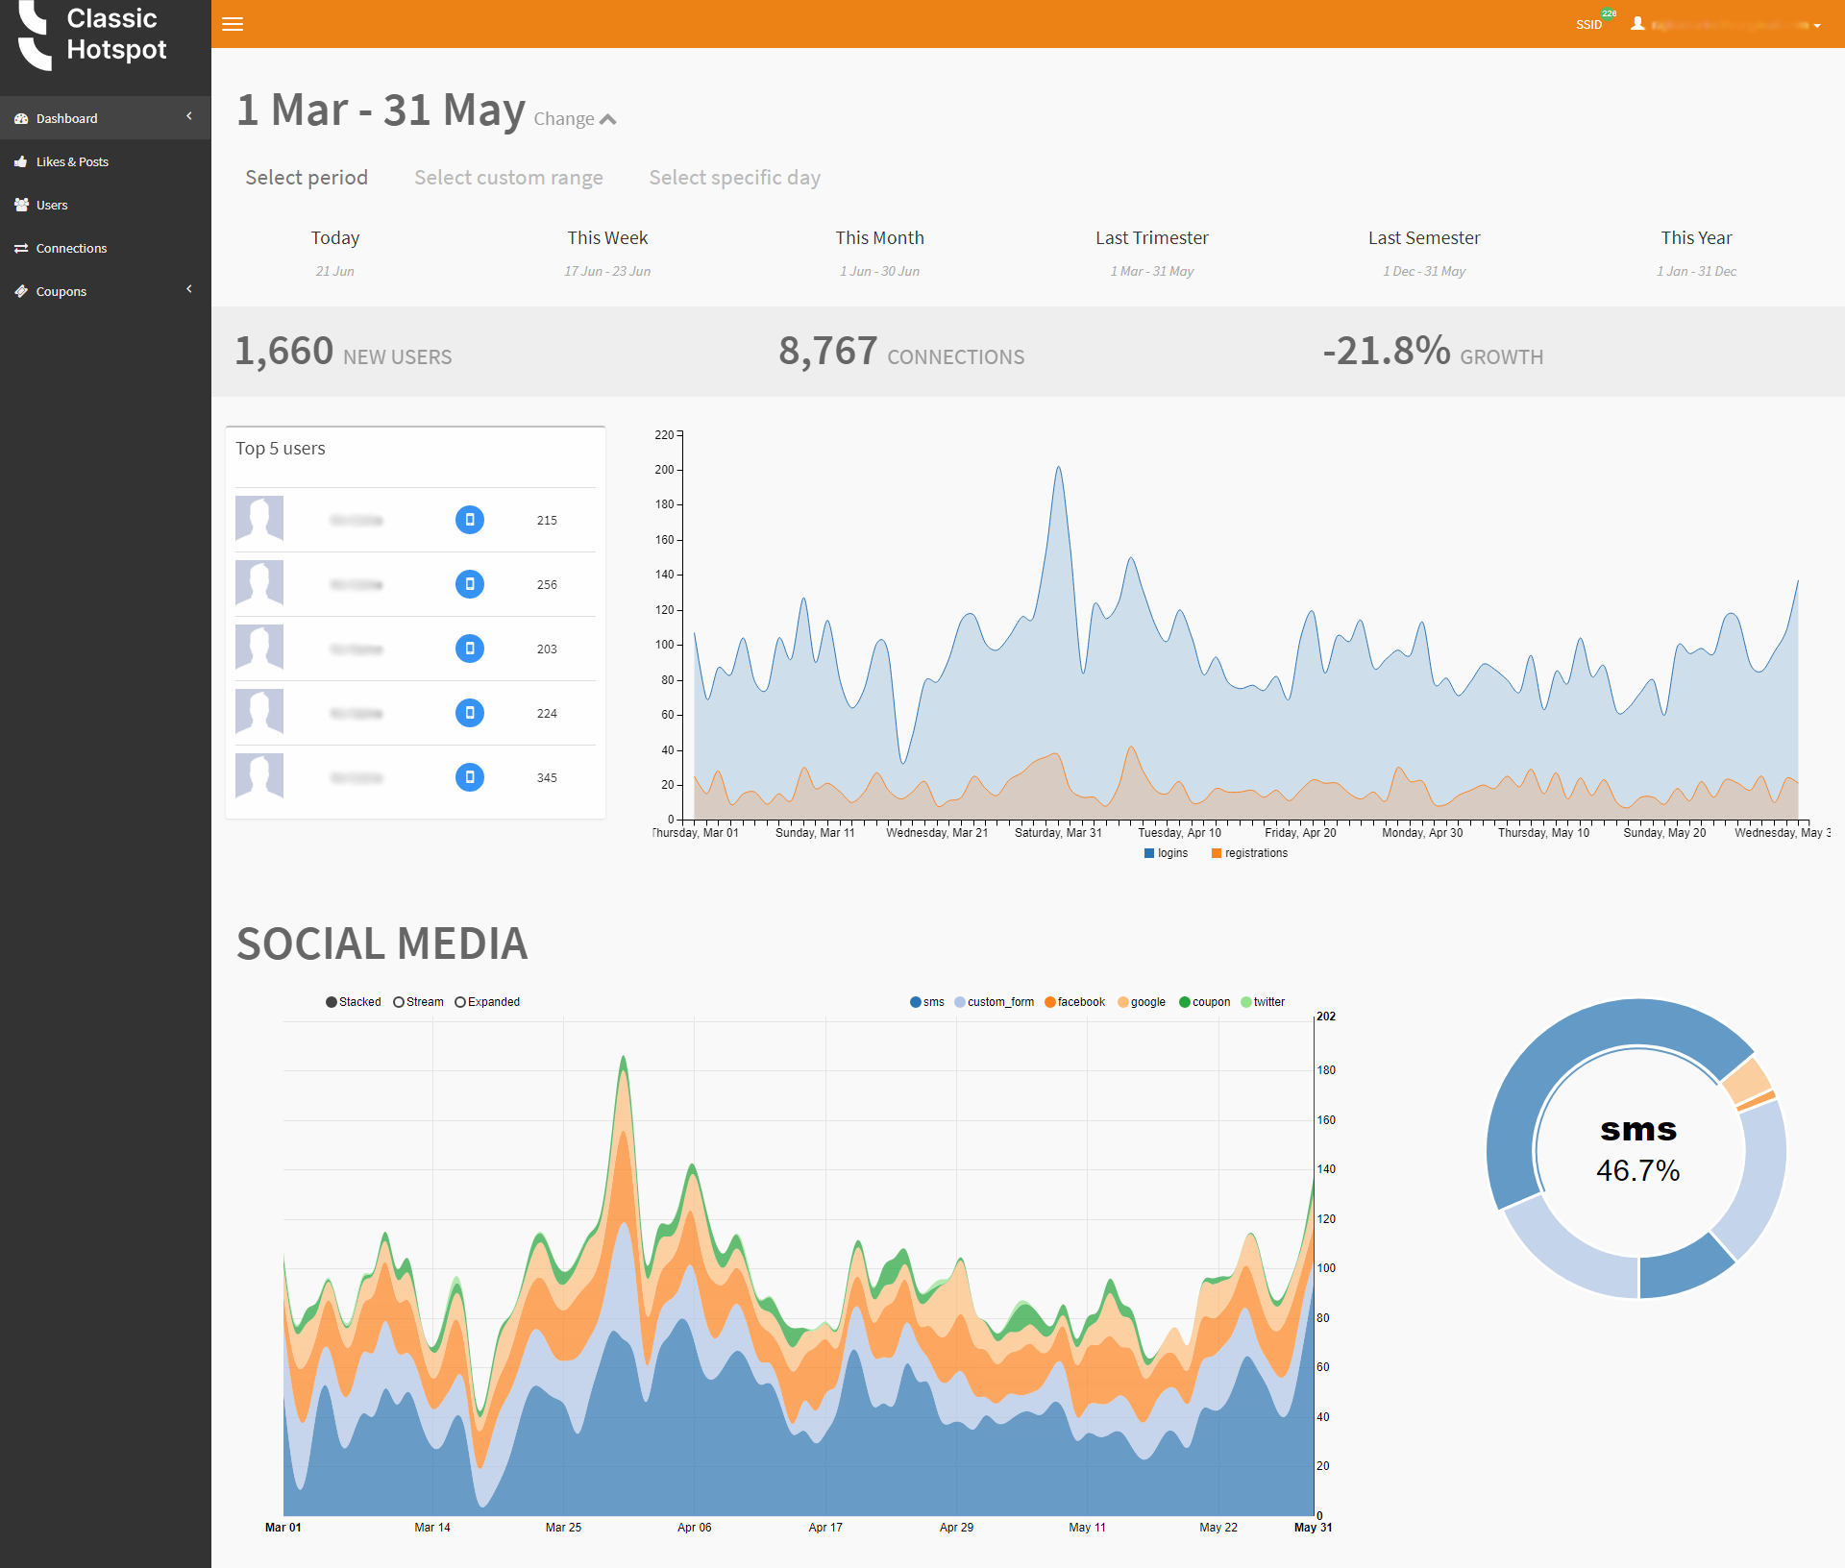1845x1568 pixels.
Task: Click the Dashboard icon in sidebar
Action: tap(22, 118)
